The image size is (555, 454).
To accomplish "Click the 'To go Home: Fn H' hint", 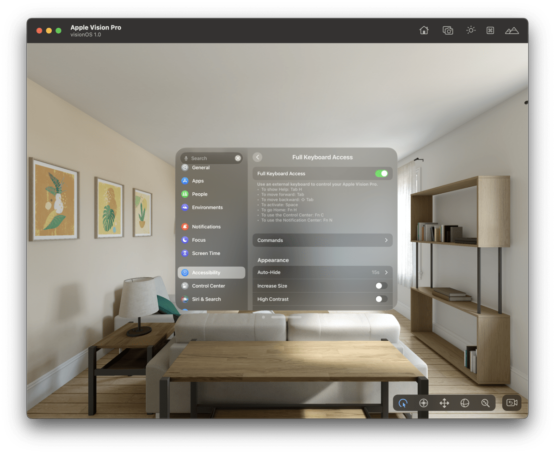I will 278,210.
